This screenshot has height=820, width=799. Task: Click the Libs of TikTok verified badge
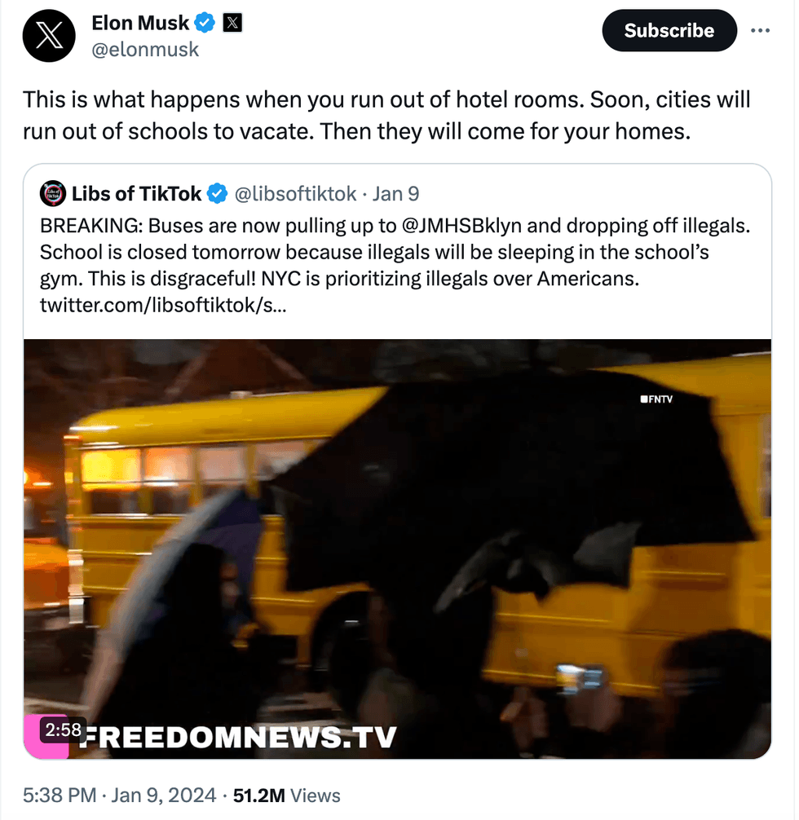pyautogui.click(x=217, y=193)
